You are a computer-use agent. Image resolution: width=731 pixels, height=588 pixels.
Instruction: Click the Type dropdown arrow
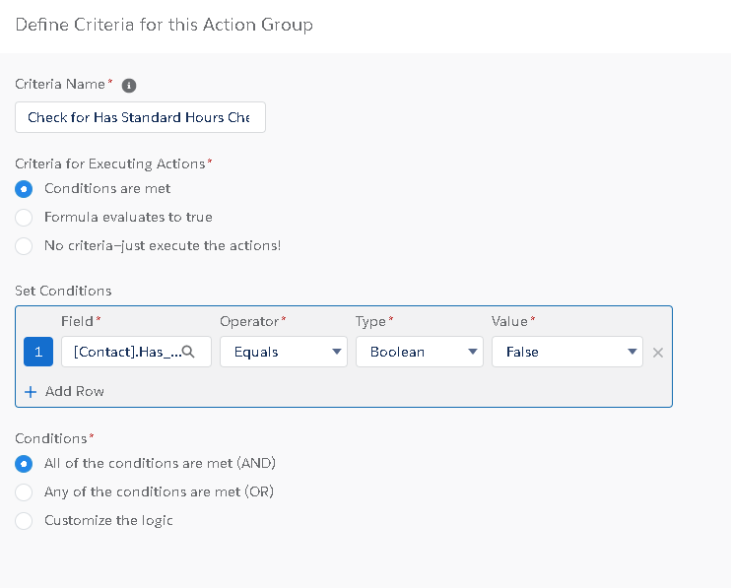click(x=473, y=352)
